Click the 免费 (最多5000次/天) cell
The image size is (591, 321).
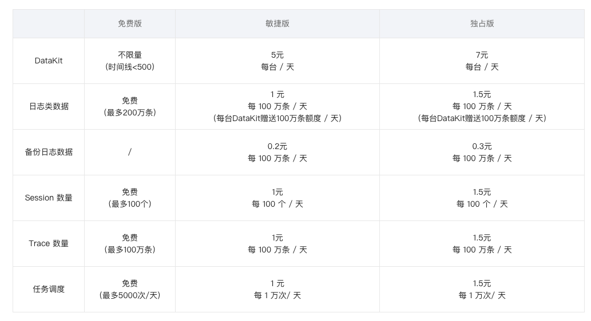point(130,290)
